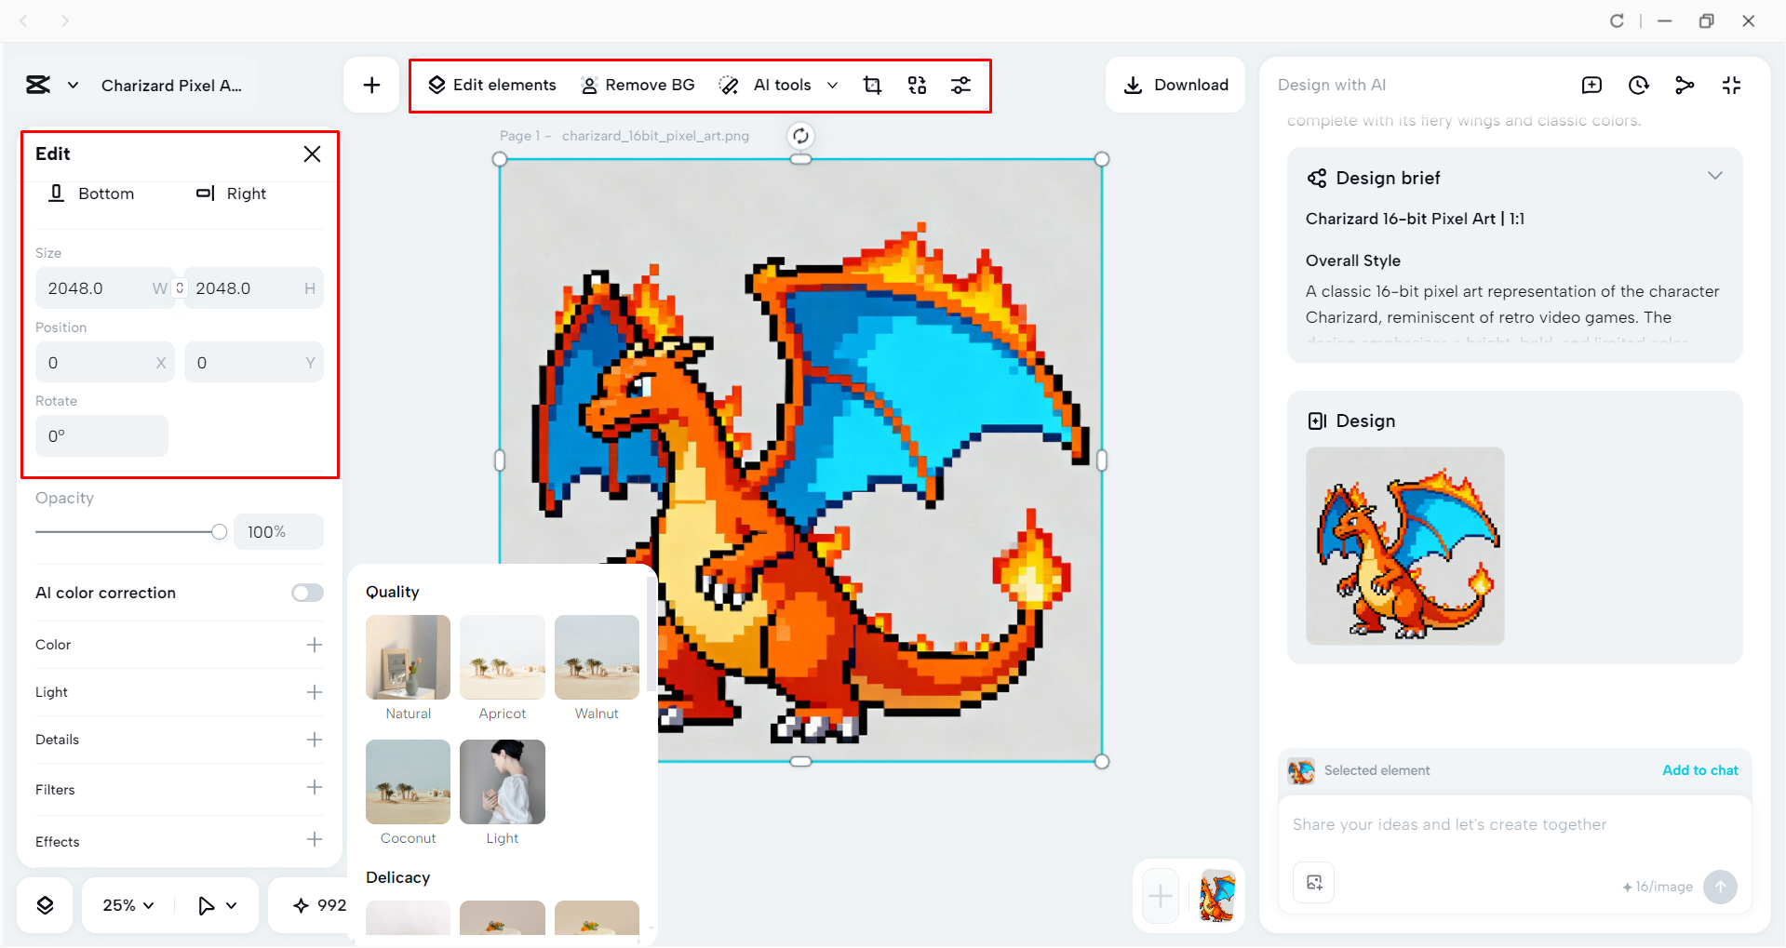Open the Layers panel at bottom left
The width and height of the screenshot is (1786, 948).
44,903
